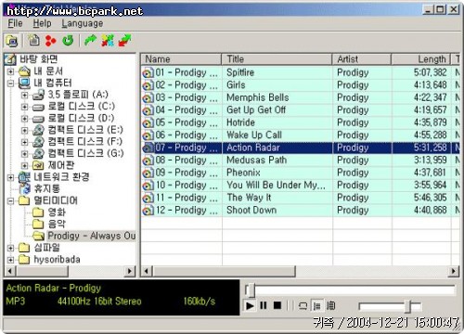Expand the 3.5 플로피 (A:) node
Image resolution: width=464 pixels, height=334 pixels.
(x=25, y=96)
